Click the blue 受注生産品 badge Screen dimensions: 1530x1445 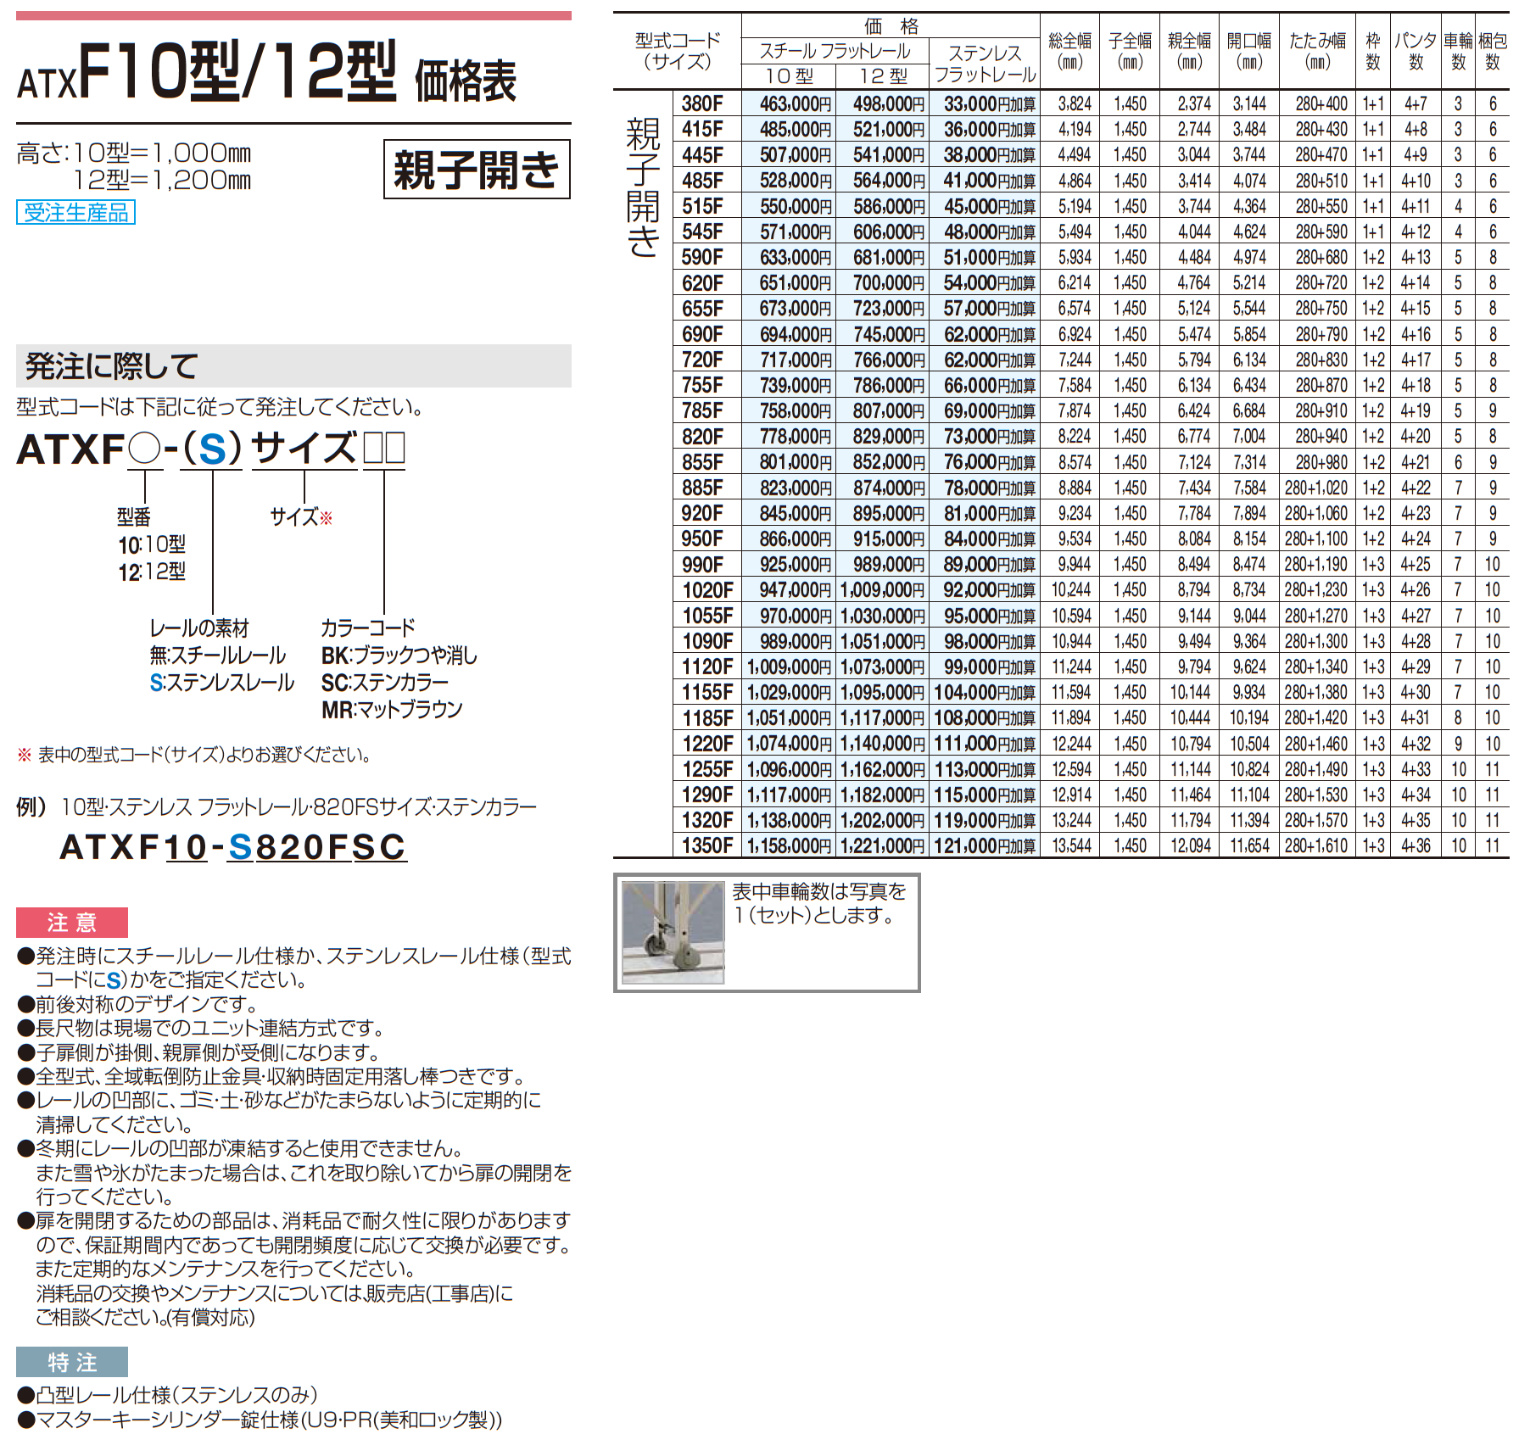(x=75, y=212)
